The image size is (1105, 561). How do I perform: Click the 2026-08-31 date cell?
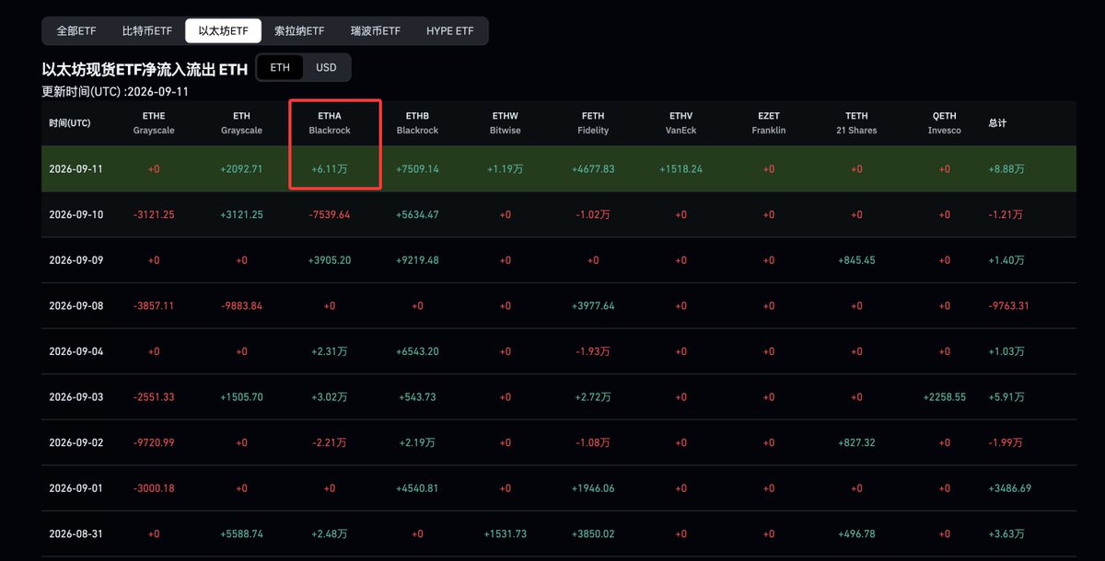pyautogui.click(x=76, y=533)
